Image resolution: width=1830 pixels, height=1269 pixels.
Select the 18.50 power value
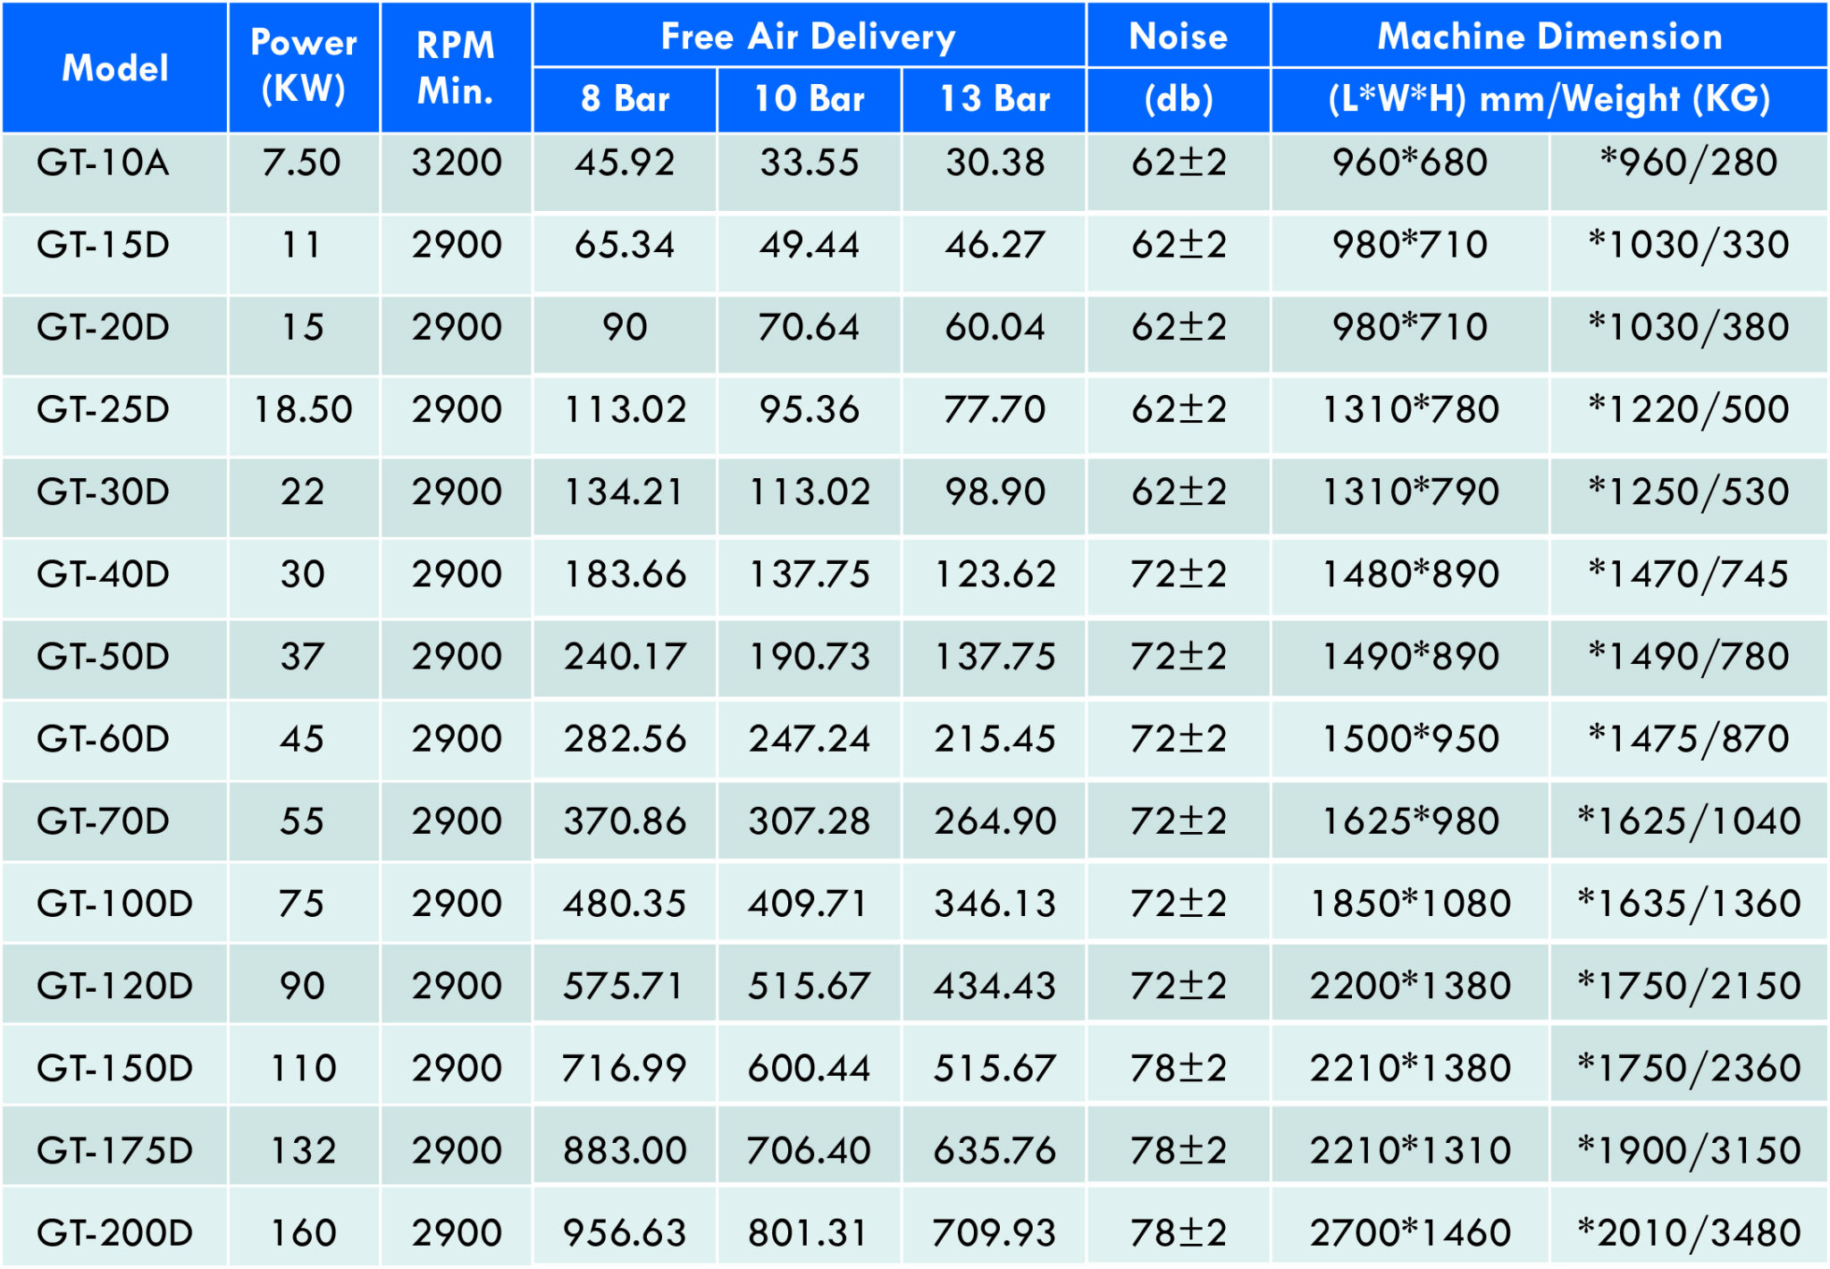click(x=303, y=409)
